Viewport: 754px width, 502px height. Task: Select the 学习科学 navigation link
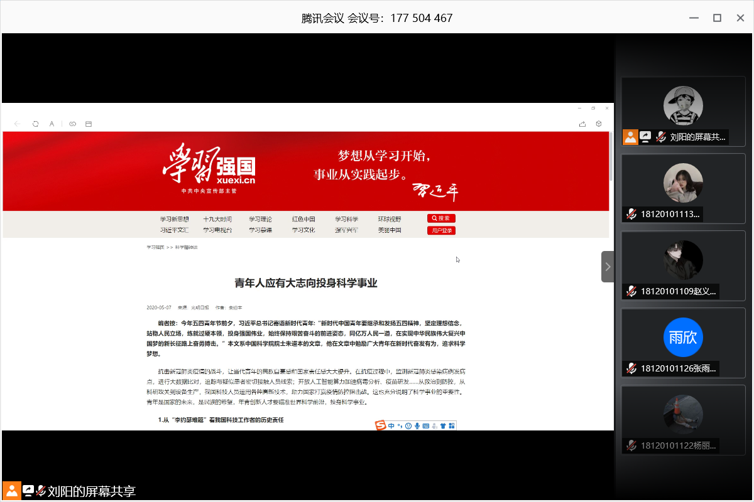click(x=346, y=219)
